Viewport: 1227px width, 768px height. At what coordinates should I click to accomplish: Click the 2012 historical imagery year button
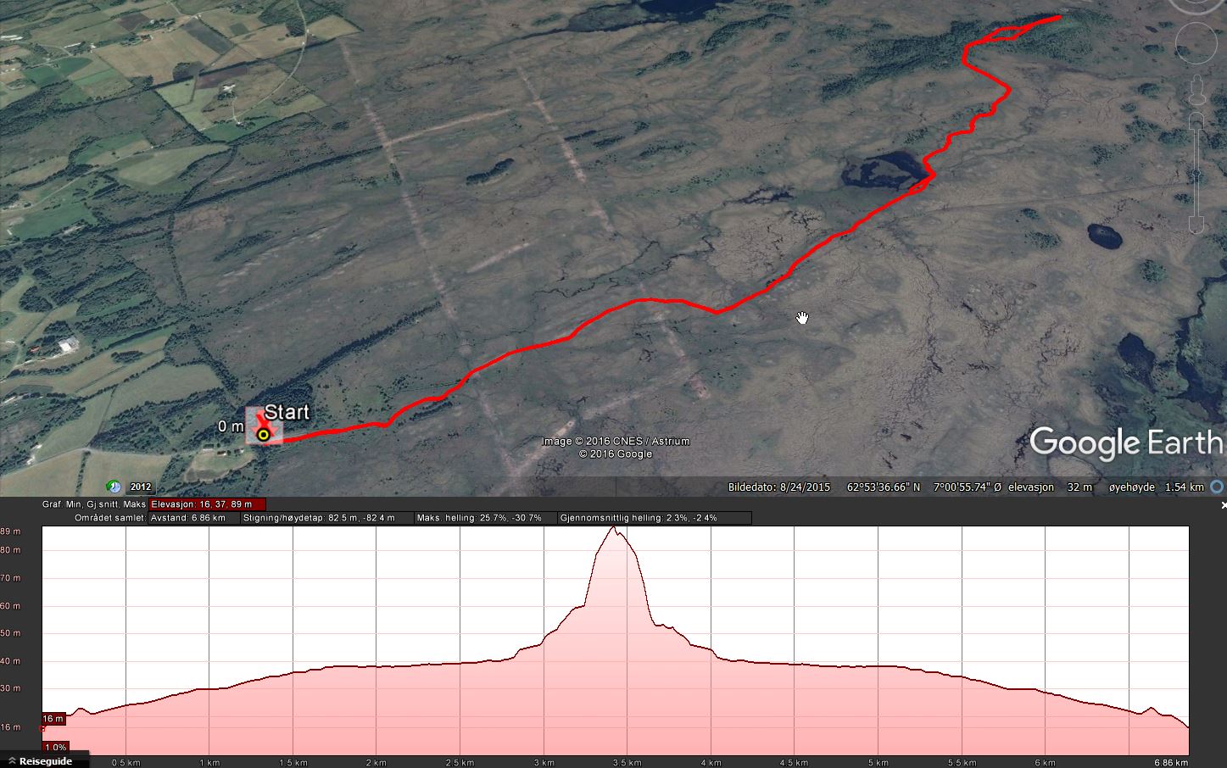(x=141, y=487)
